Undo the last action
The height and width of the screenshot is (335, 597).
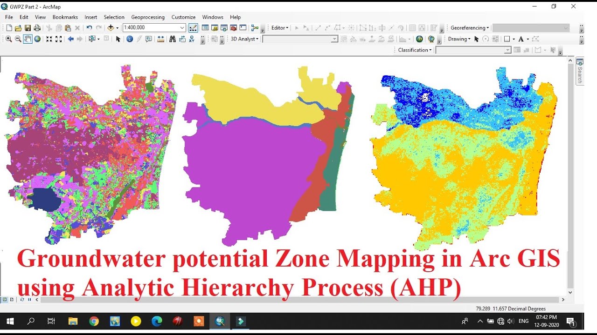click(89, 28)
